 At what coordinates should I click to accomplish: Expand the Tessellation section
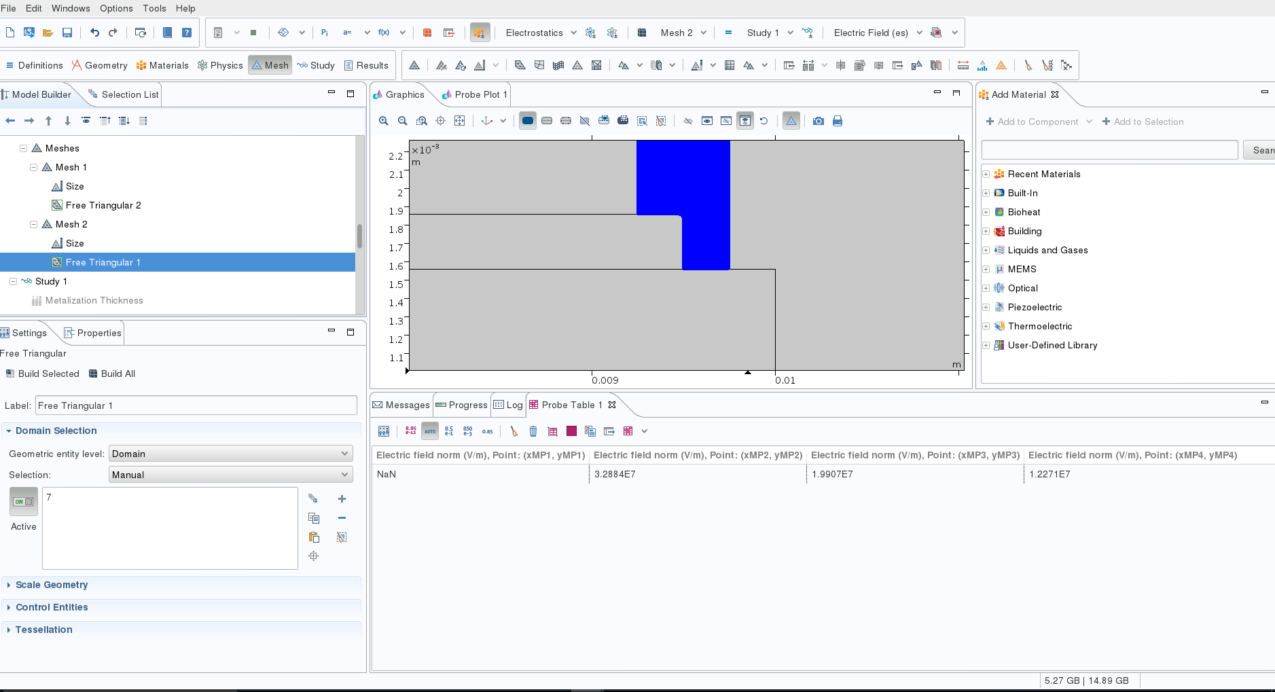pyautogui.click(x=43, y=630)
